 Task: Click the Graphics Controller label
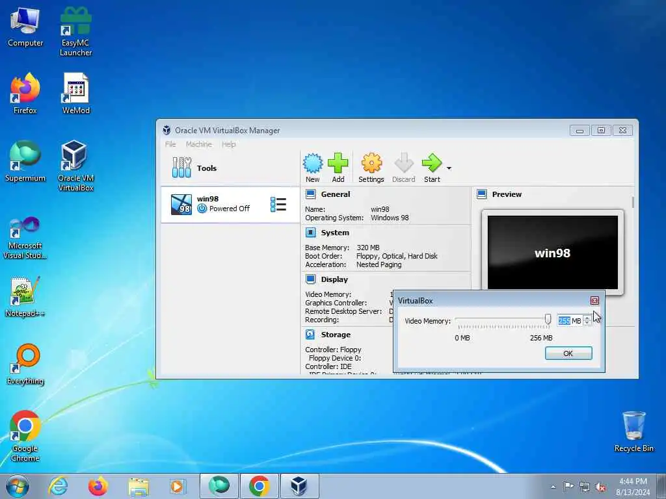(x=336, y=303)
